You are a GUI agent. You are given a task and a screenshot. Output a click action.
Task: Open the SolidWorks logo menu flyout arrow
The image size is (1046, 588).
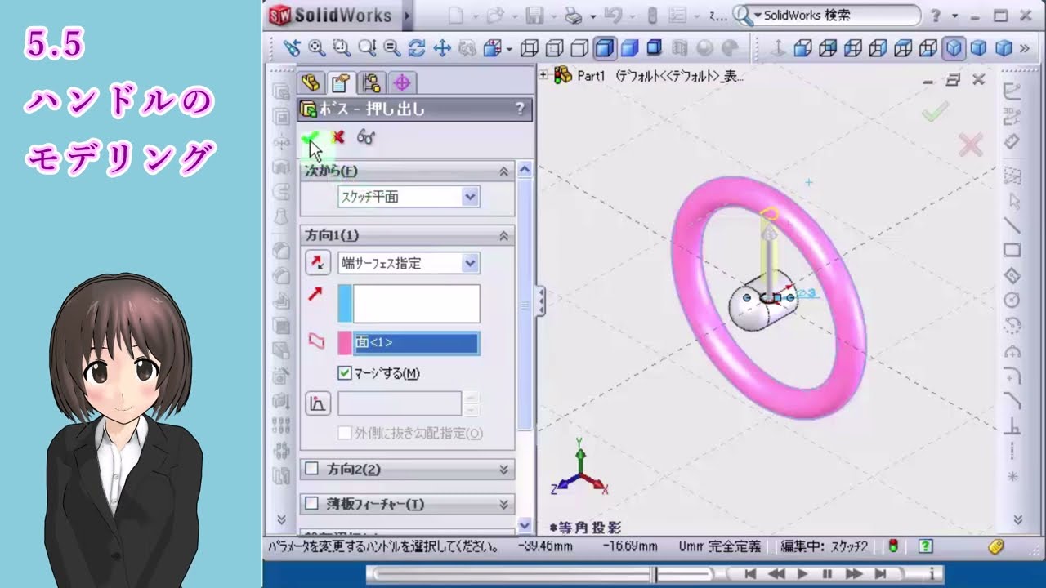pyautogui.click(x=407, y=16)
